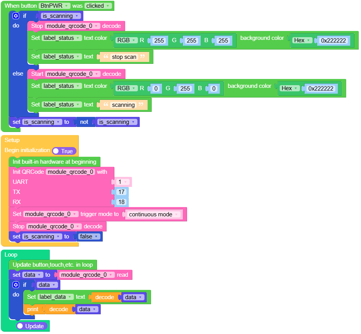Open module_qrcode_0 dropdown in trigger mode block

[51, 214]
